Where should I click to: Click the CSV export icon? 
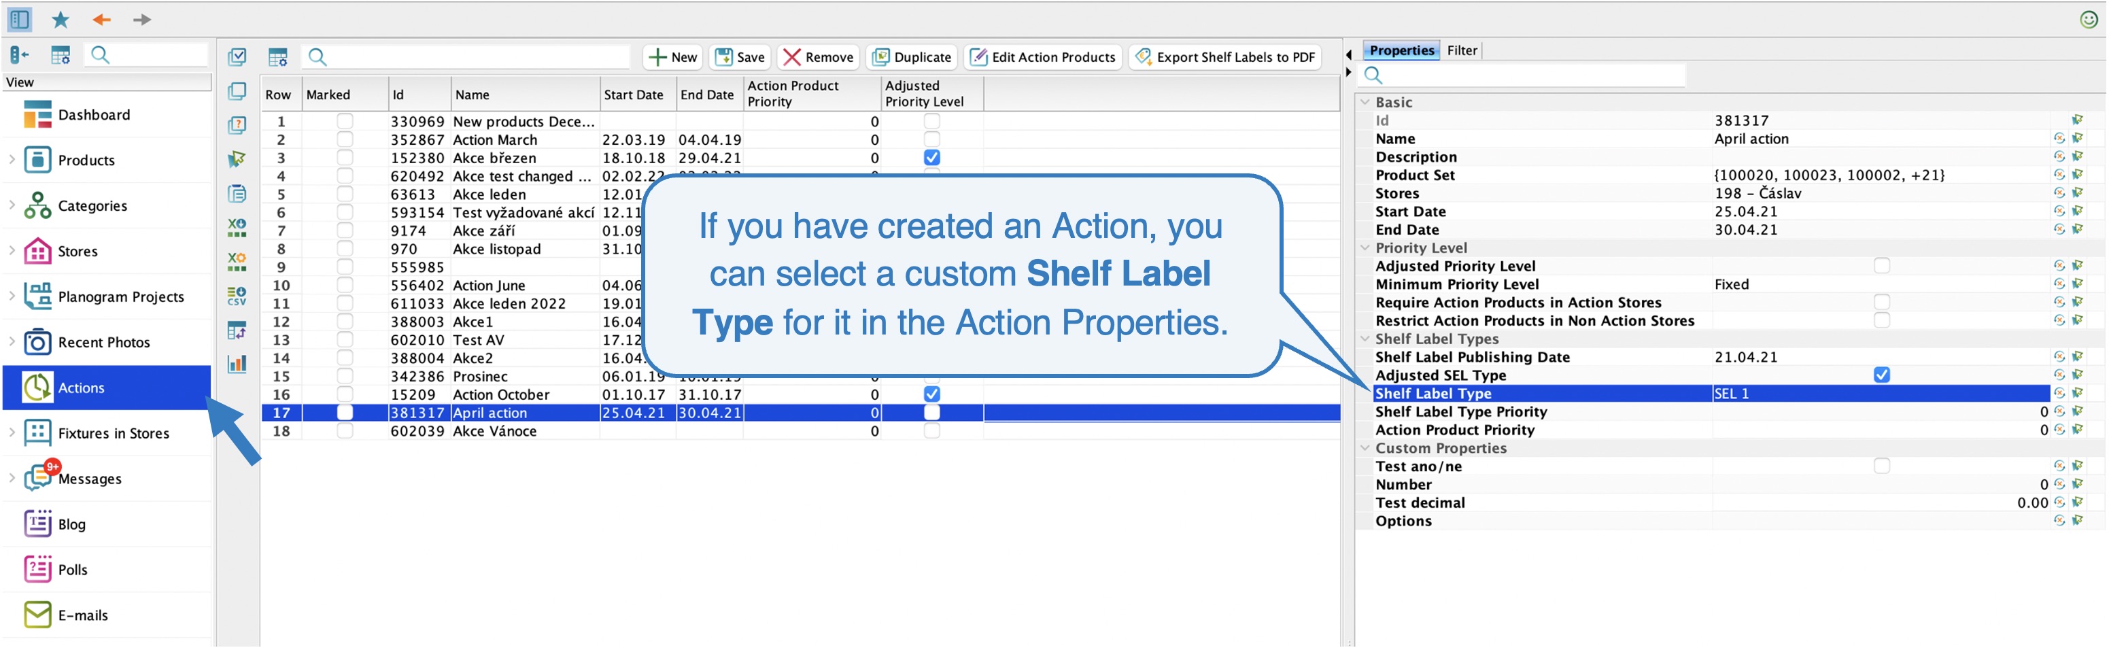(x=237, y=296)
